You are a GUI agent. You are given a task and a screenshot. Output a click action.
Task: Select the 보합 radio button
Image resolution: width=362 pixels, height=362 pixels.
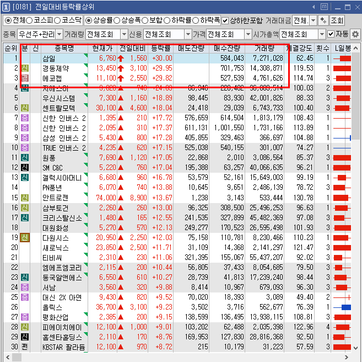click(145, 20)
